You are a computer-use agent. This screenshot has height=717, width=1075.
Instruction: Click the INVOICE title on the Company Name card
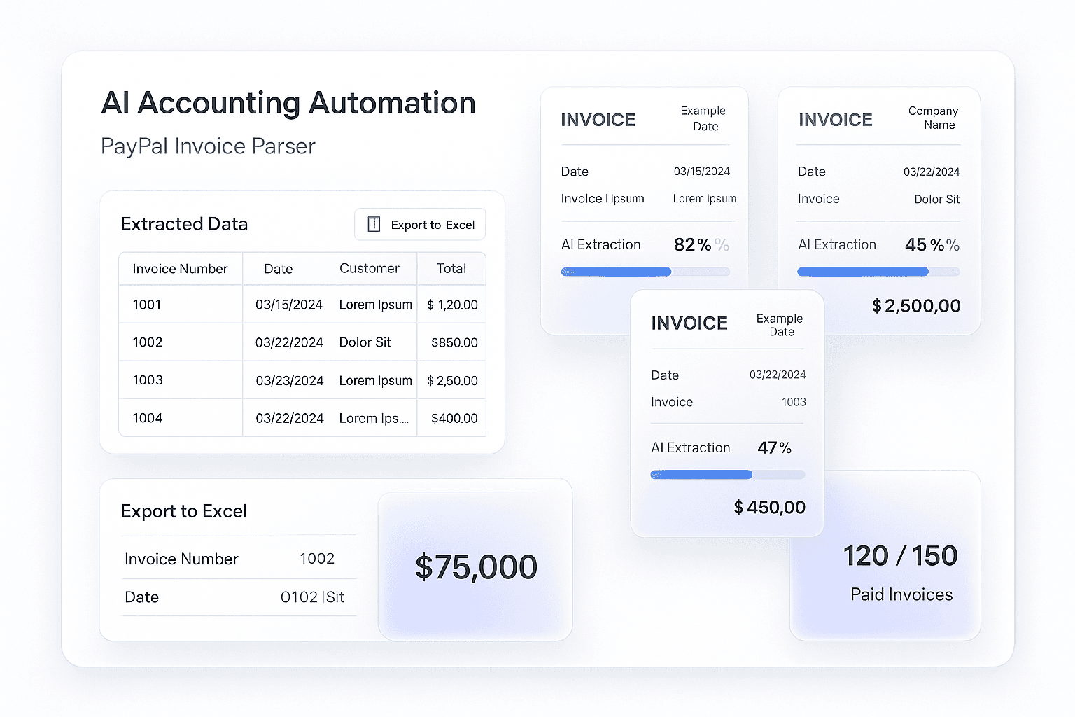point(836,120)
